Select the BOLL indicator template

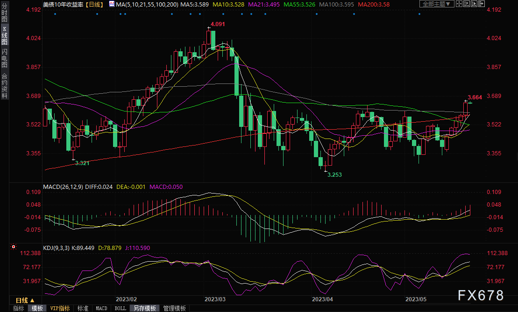click(120, 308)
